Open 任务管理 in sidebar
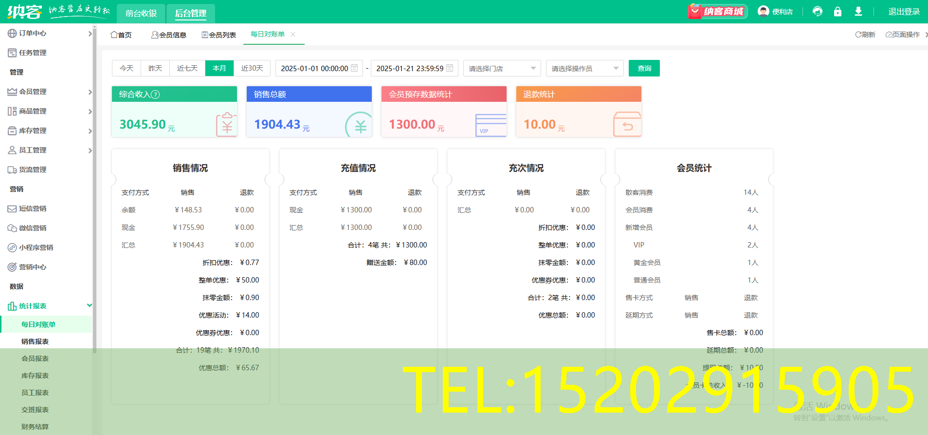928x435 pixels. tap(33, 53)
